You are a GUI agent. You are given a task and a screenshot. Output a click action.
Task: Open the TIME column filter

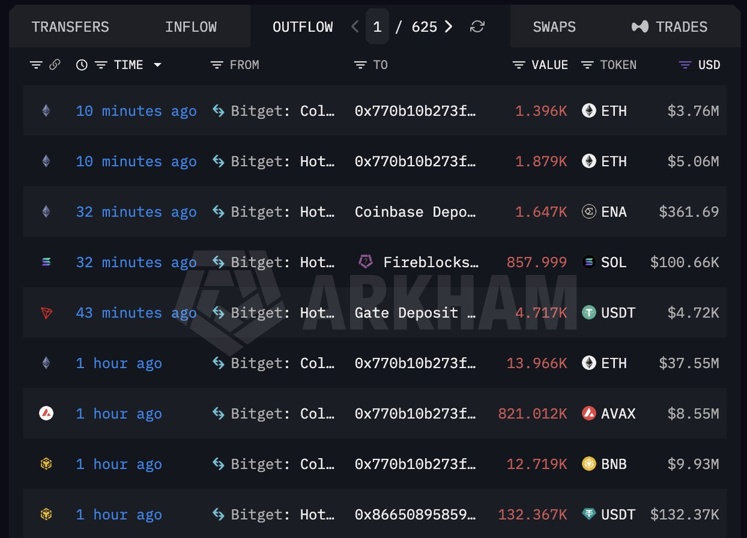point(101,65)
